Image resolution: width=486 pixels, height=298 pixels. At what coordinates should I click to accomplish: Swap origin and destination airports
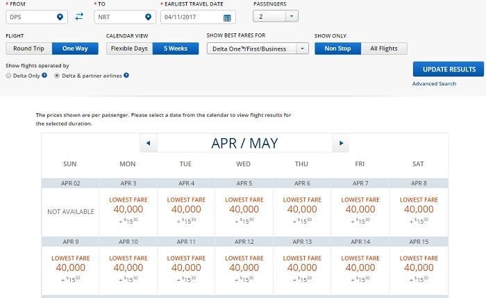pos(79,17)
